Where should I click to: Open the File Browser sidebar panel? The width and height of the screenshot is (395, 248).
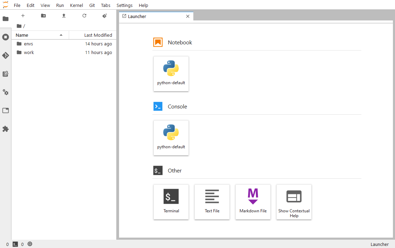point(6,19)
